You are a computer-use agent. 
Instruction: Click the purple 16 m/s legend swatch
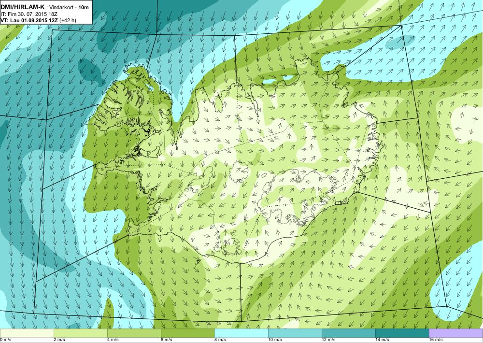tap(456, 333)
